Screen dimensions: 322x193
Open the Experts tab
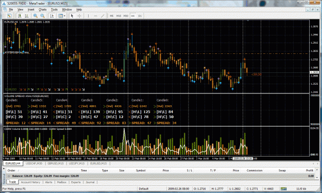(x=76, y=182)
